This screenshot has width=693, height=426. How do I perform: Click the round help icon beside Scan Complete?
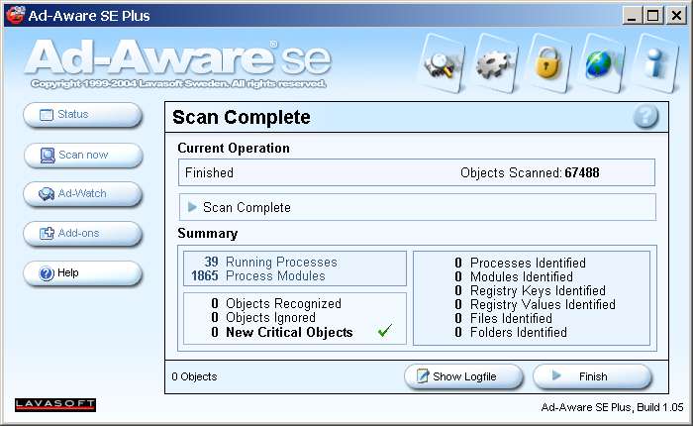pos(645,117)
